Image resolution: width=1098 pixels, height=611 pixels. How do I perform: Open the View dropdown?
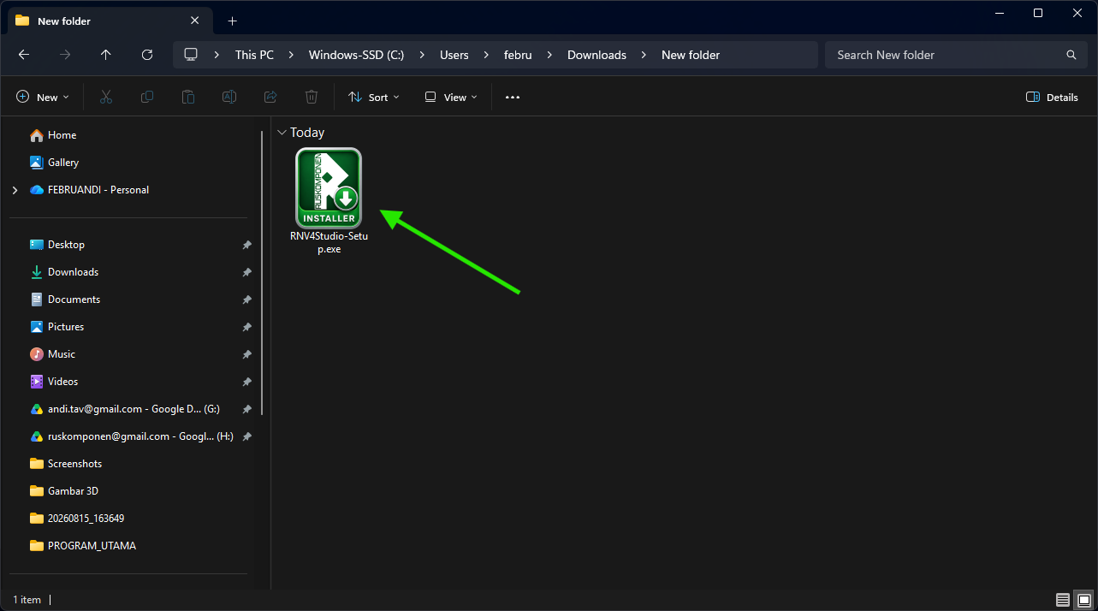click(451, 98)
